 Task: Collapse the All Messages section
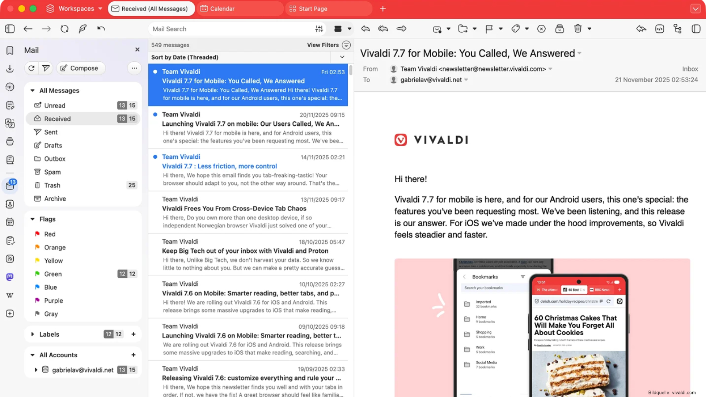[32, 90]
